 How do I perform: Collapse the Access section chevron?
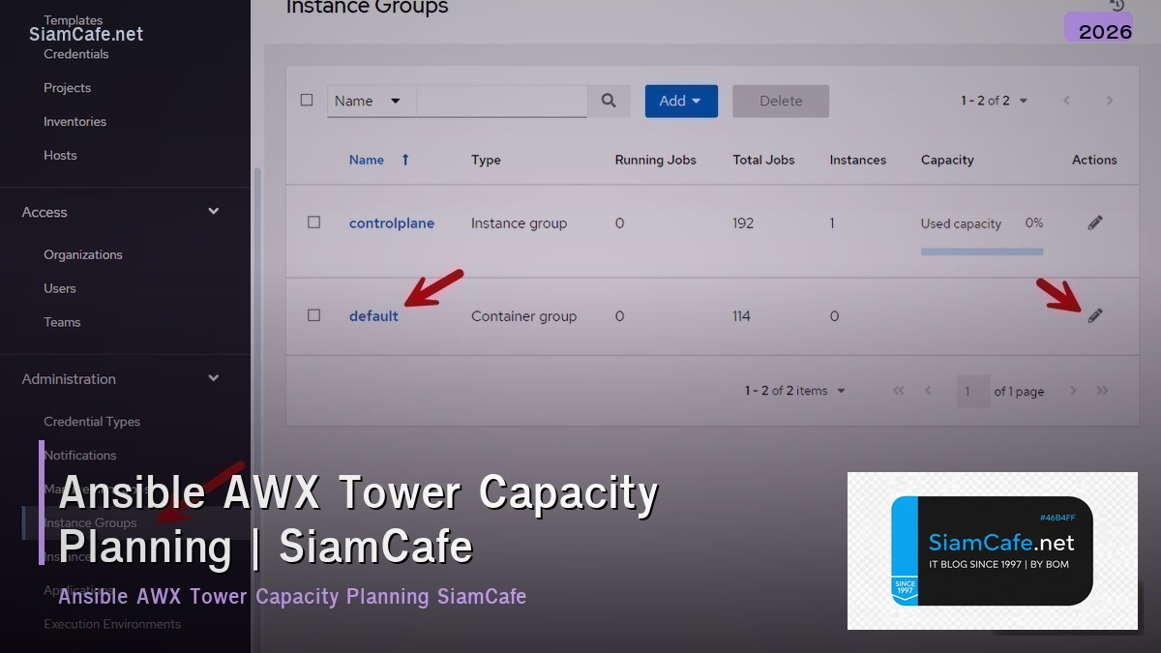(x=213, y=211)
